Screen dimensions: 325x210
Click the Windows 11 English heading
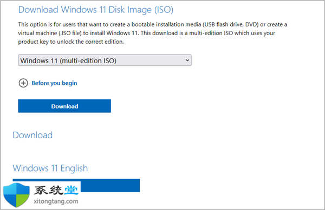pos(50,168)
